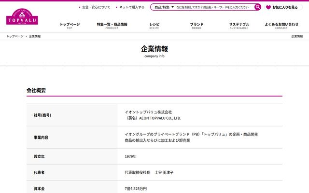Open the レシピ menu item

pos(154,26)
